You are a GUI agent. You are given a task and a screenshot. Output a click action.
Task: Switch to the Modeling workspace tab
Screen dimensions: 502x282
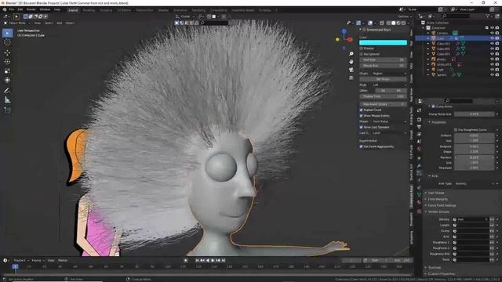click(89, 10)
